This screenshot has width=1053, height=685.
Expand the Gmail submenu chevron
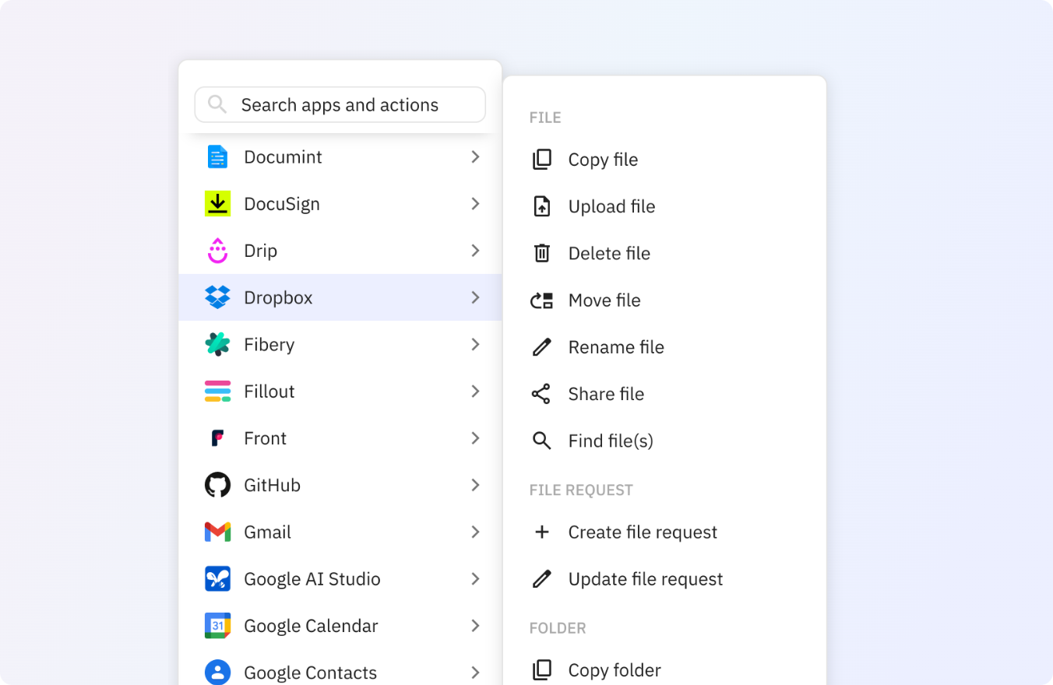click(475, 532)
